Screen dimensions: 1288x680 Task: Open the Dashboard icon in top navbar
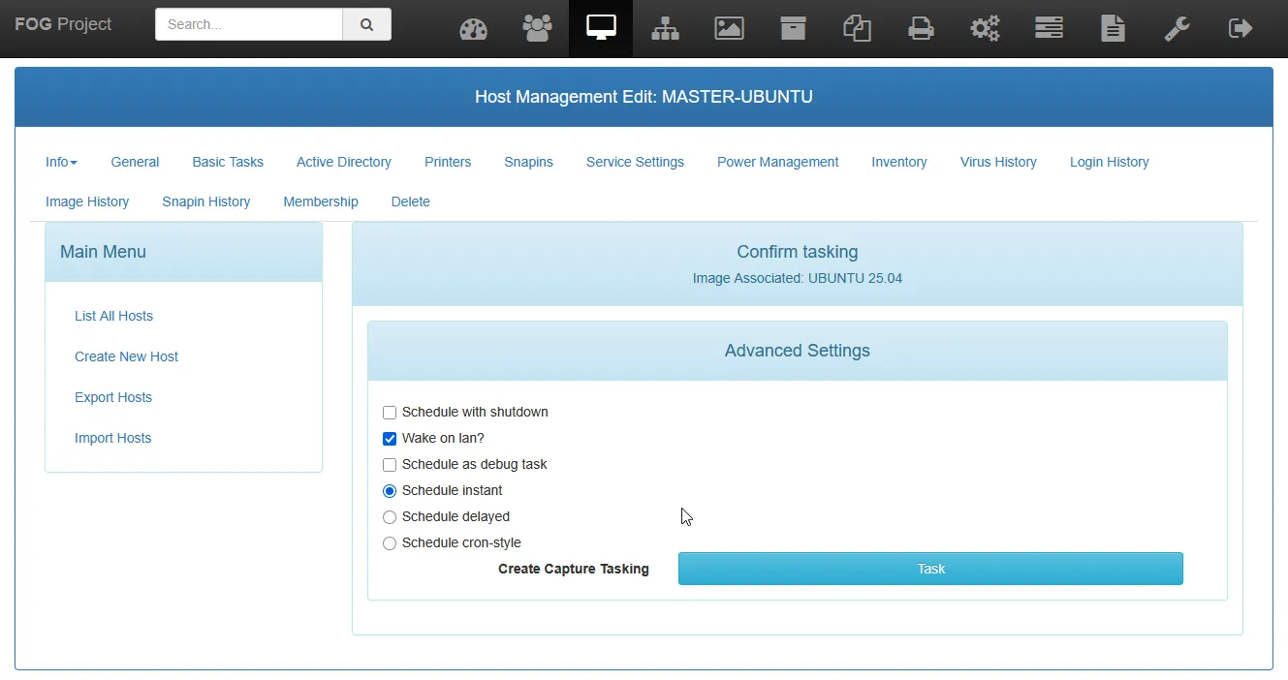click(473, 29)
